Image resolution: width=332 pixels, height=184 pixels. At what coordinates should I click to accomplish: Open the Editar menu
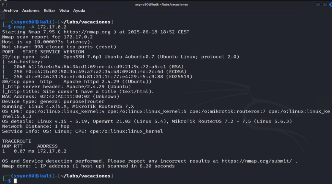point(49,11)
